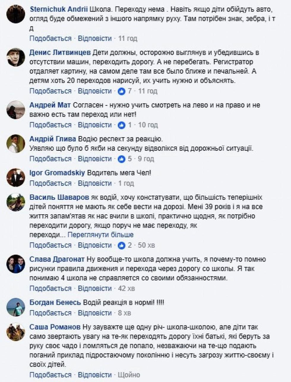Open Sternichuk Andrii's profile avatar
This screenshot has height=382, width=291.
(16, 14)
